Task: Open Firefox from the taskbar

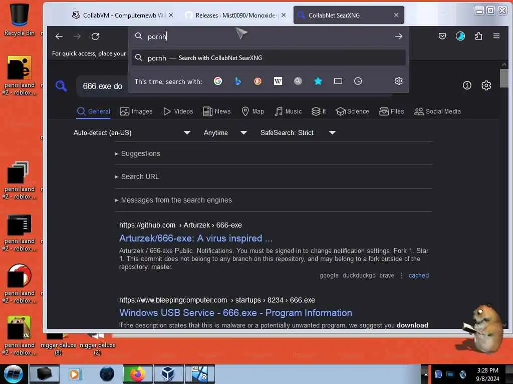Action: click(137, 374)
